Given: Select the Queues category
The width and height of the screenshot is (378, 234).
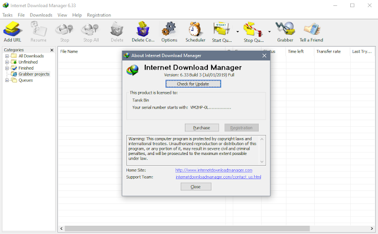Looking at the screenshot, I should (25, 80).
